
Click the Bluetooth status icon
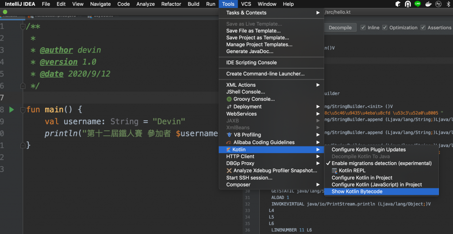448,4
